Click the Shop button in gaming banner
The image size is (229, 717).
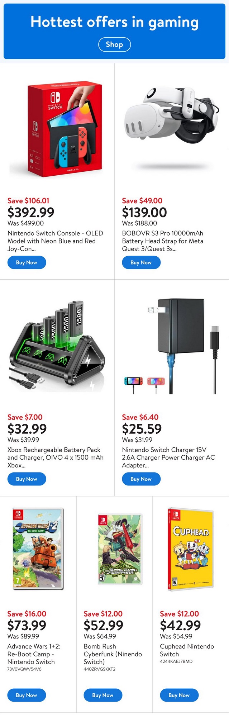(x=114, y=44)
